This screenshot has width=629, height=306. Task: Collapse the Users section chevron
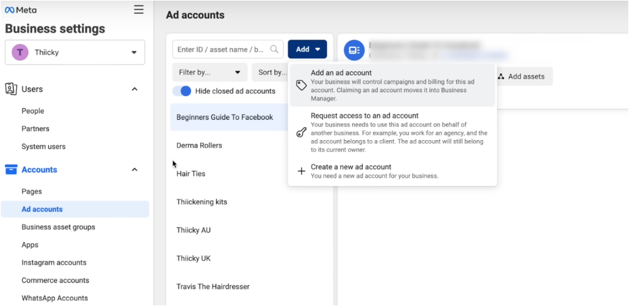135,89
